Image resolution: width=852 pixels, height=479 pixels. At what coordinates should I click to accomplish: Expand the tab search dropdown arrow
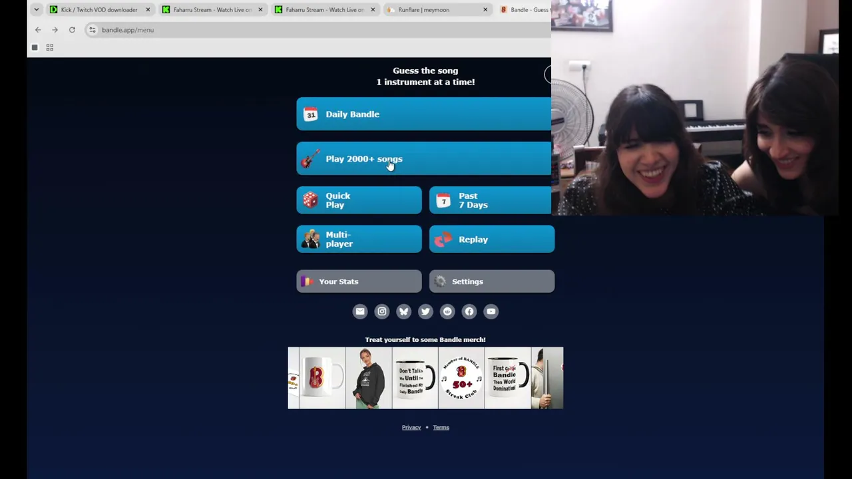36,9
